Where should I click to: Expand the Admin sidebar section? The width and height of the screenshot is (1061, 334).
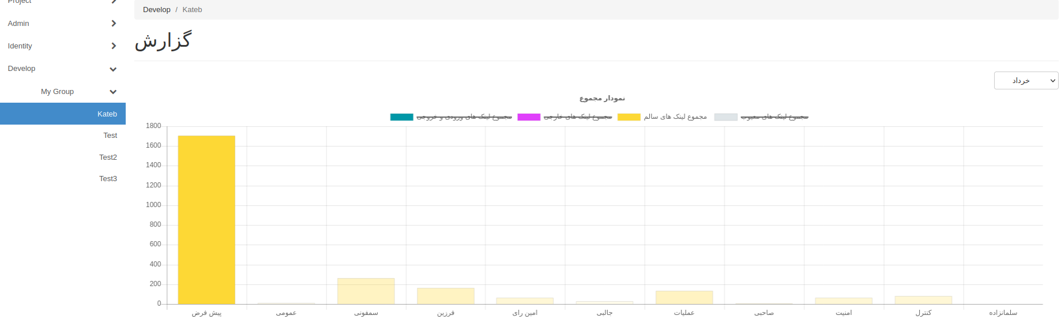(x=18, y=24)
